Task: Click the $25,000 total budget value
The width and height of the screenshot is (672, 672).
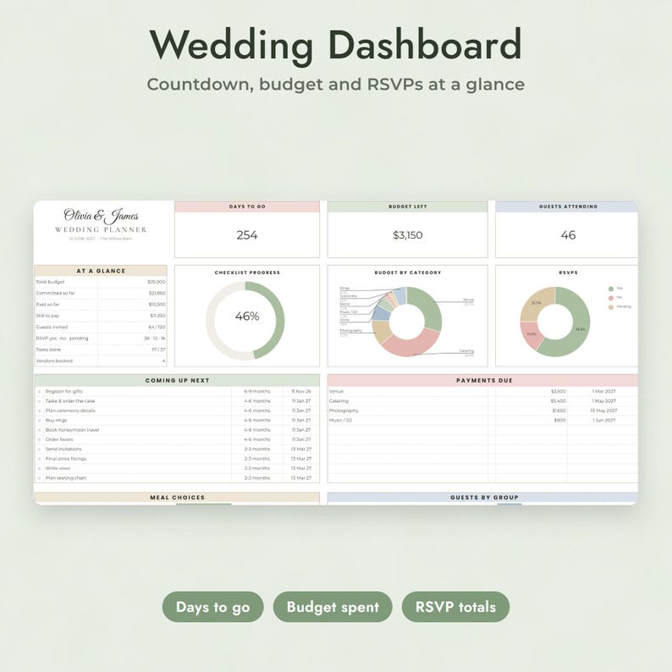Action: [156, 282]
